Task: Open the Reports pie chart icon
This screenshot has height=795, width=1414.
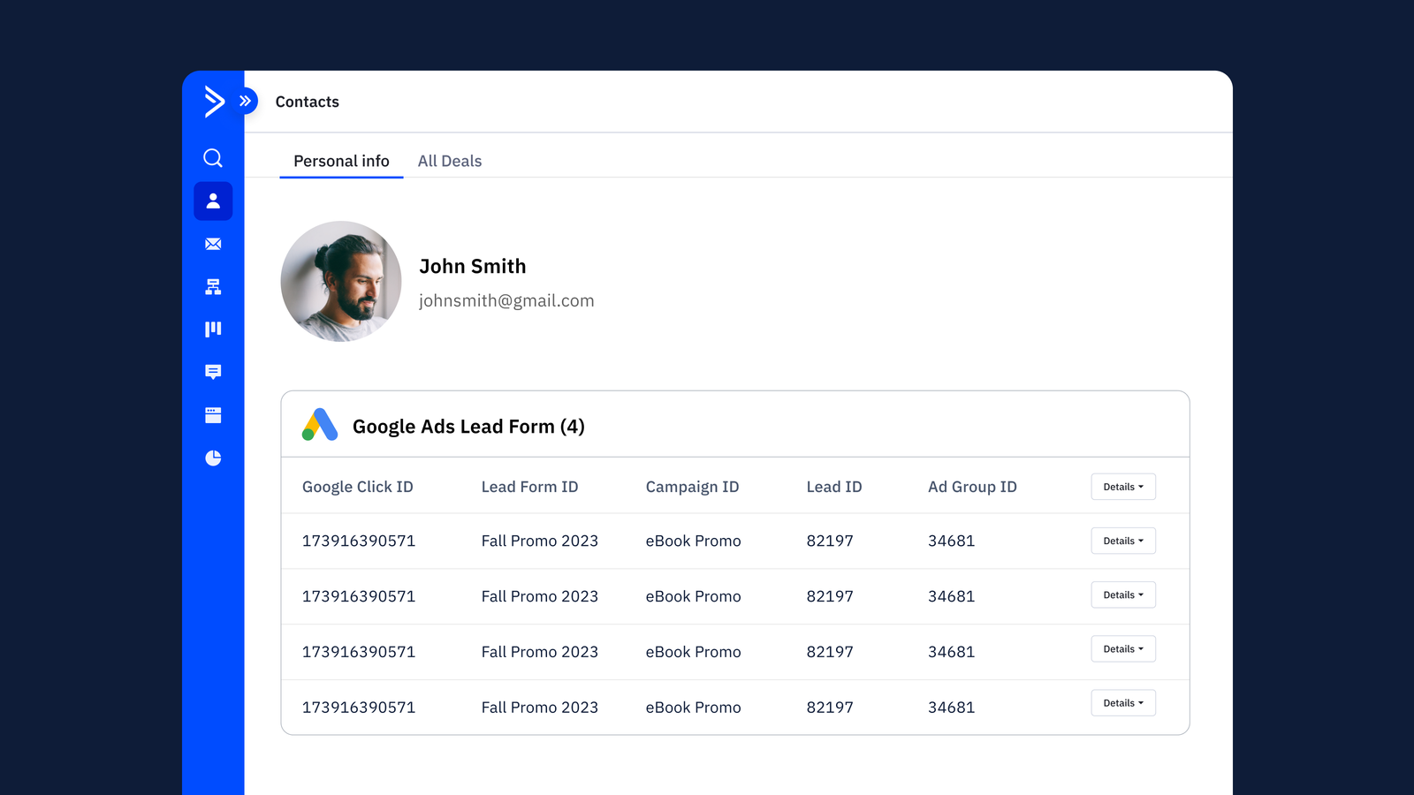Action: (213, 458)
